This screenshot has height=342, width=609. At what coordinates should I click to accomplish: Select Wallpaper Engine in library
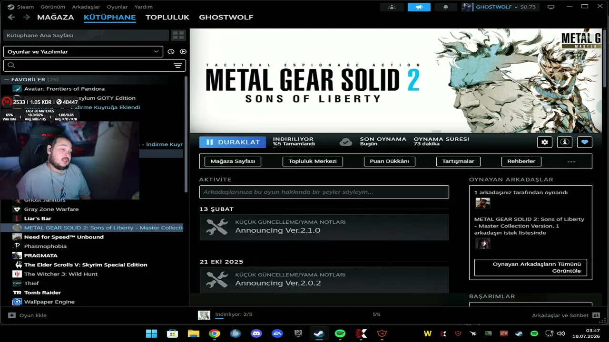[x=49, y=302]
